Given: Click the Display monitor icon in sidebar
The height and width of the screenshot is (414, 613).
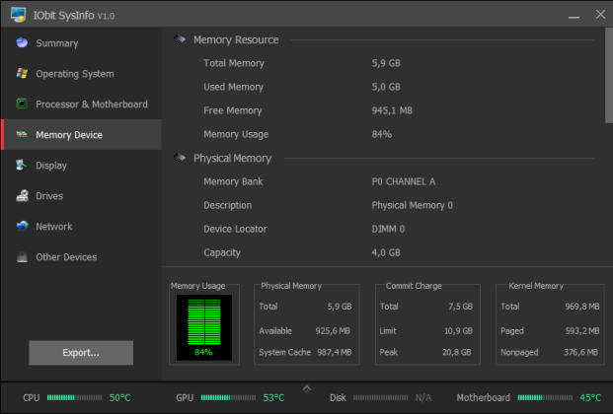Looking at the screenshot, I should click(x=22, y=165).
